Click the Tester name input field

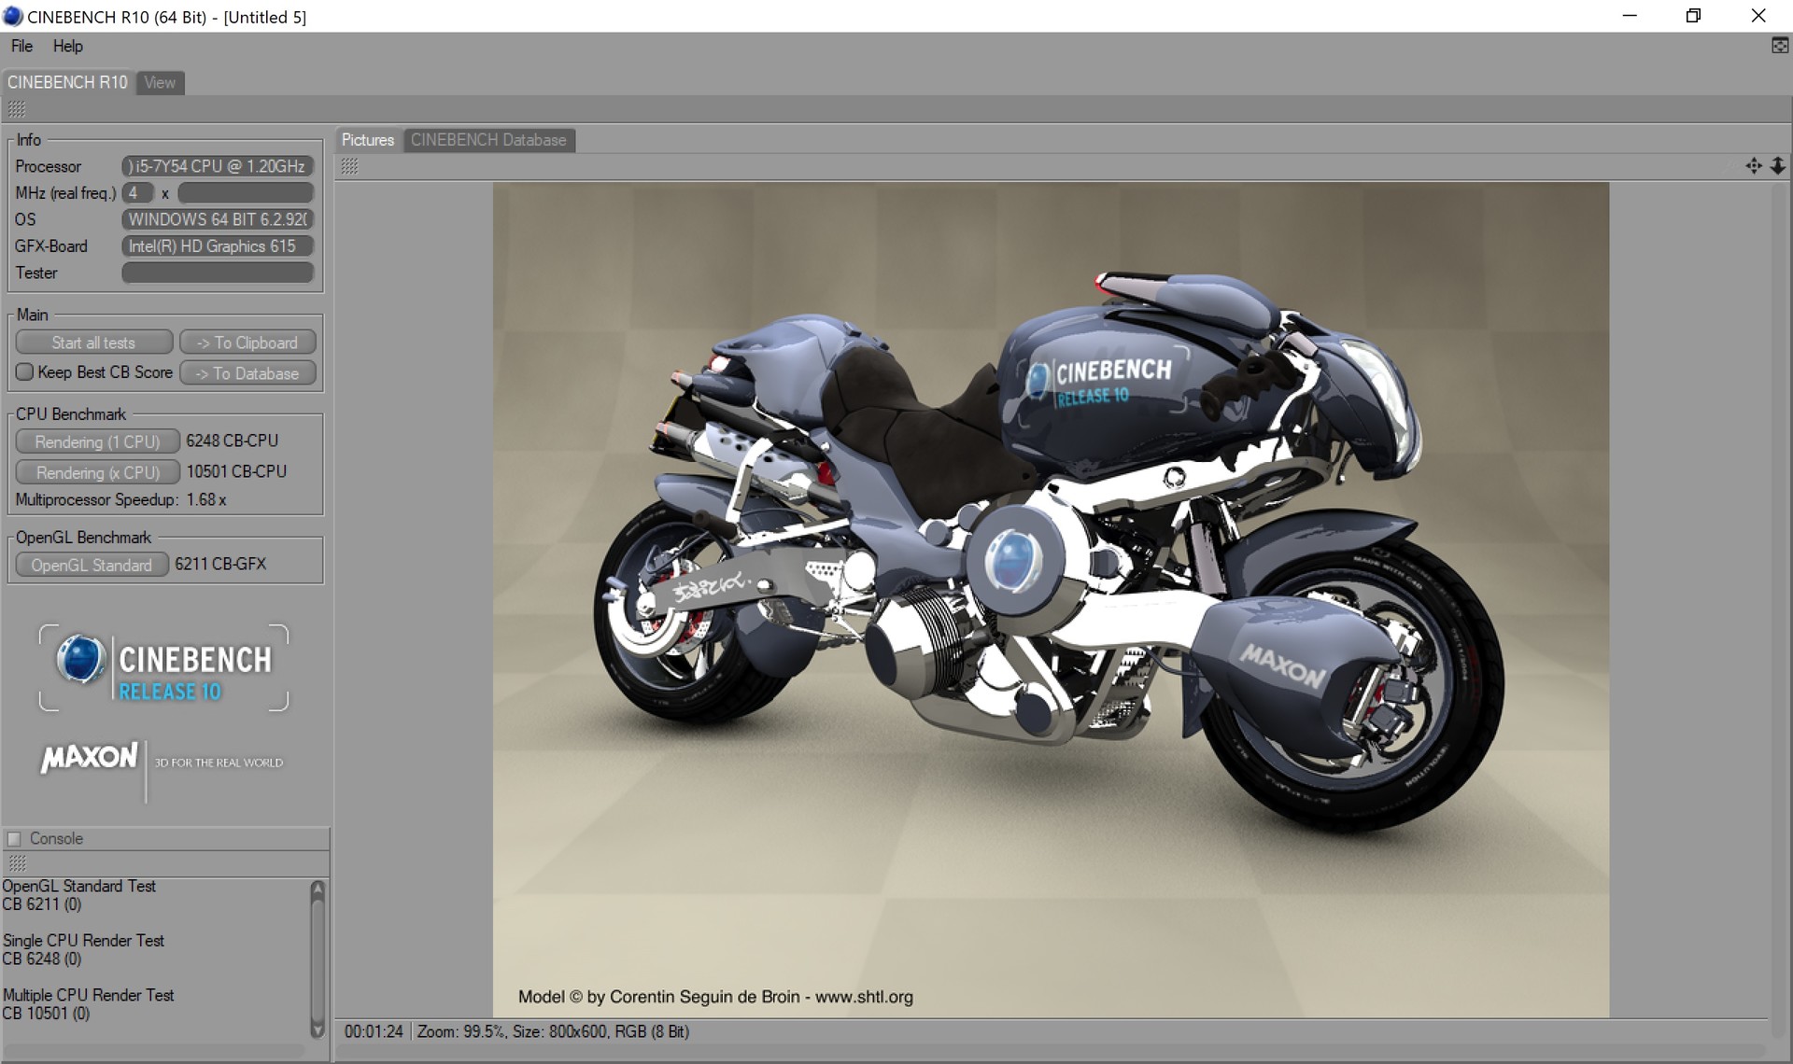(x=218, y=273)
